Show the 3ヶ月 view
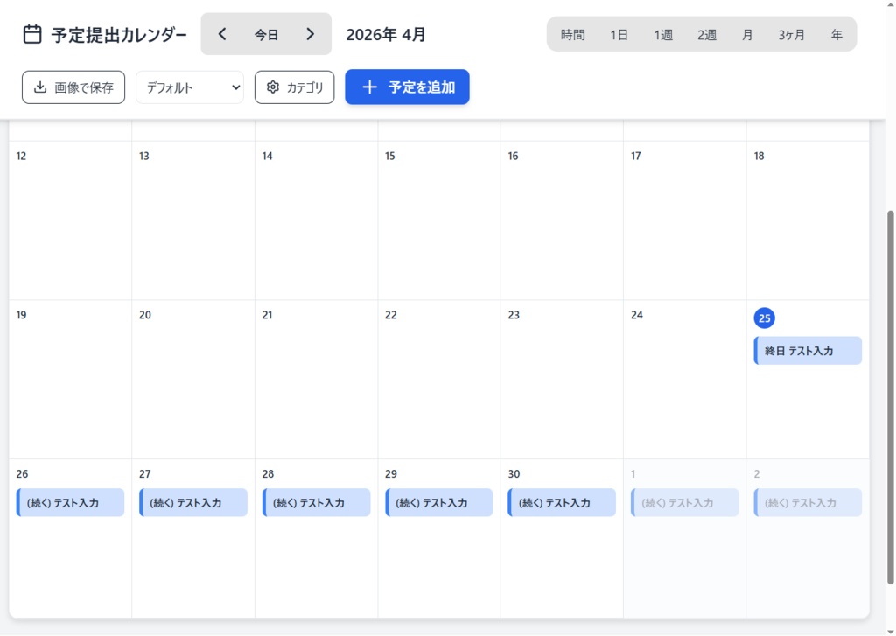 [792, 35]
